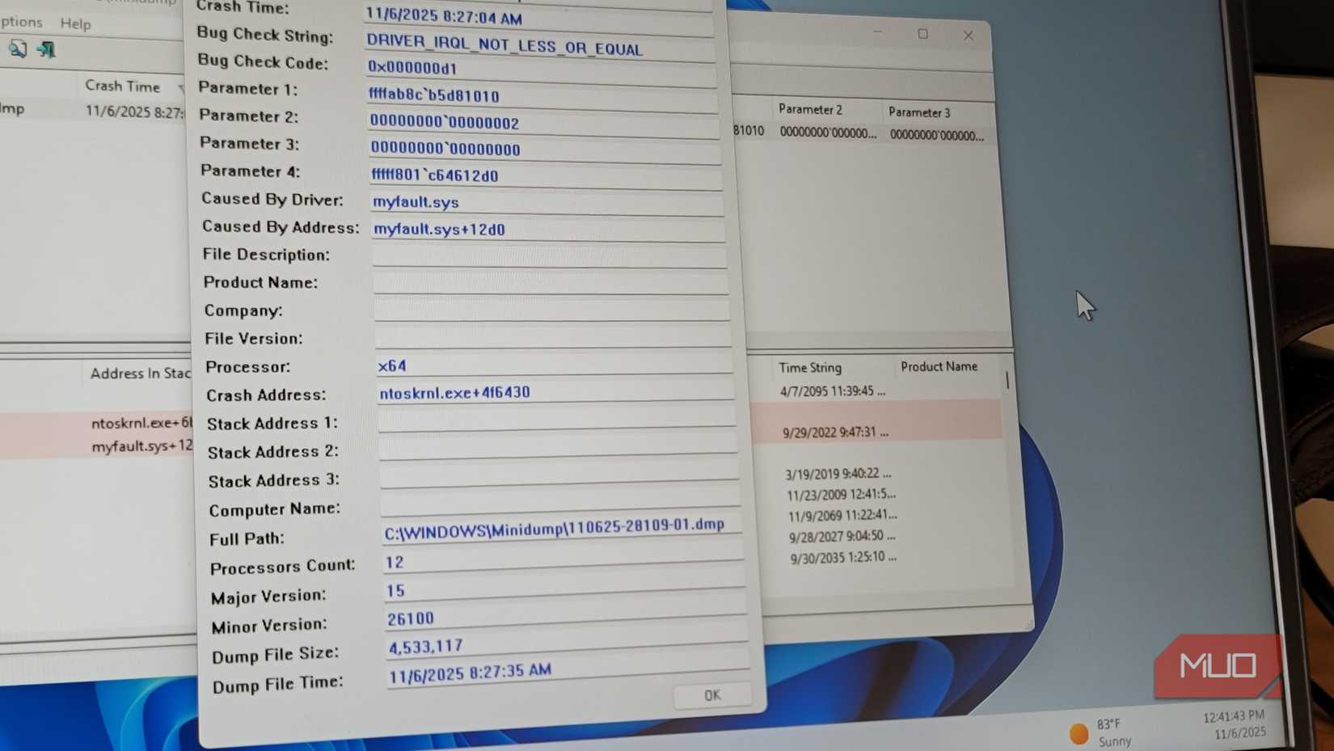The image size is (1334, 751).
Task: Click the Exit door toolbar icon
Action: pos(46,50)
